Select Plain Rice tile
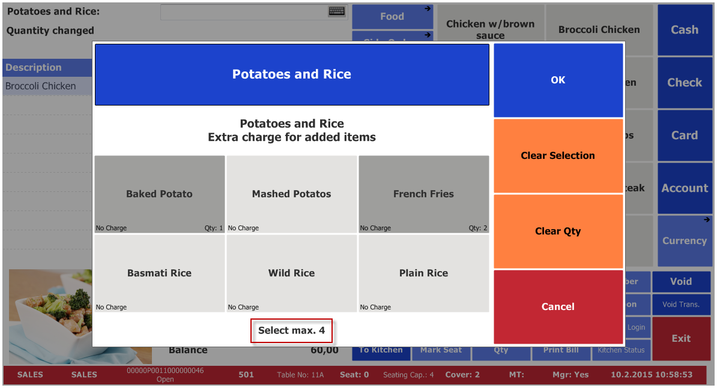Viewport: 717px width, 388px height. tap(423, 273)
